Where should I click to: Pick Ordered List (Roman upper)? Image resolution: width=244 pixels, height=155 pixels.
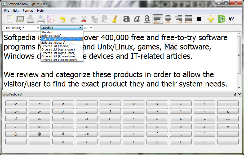62,60
